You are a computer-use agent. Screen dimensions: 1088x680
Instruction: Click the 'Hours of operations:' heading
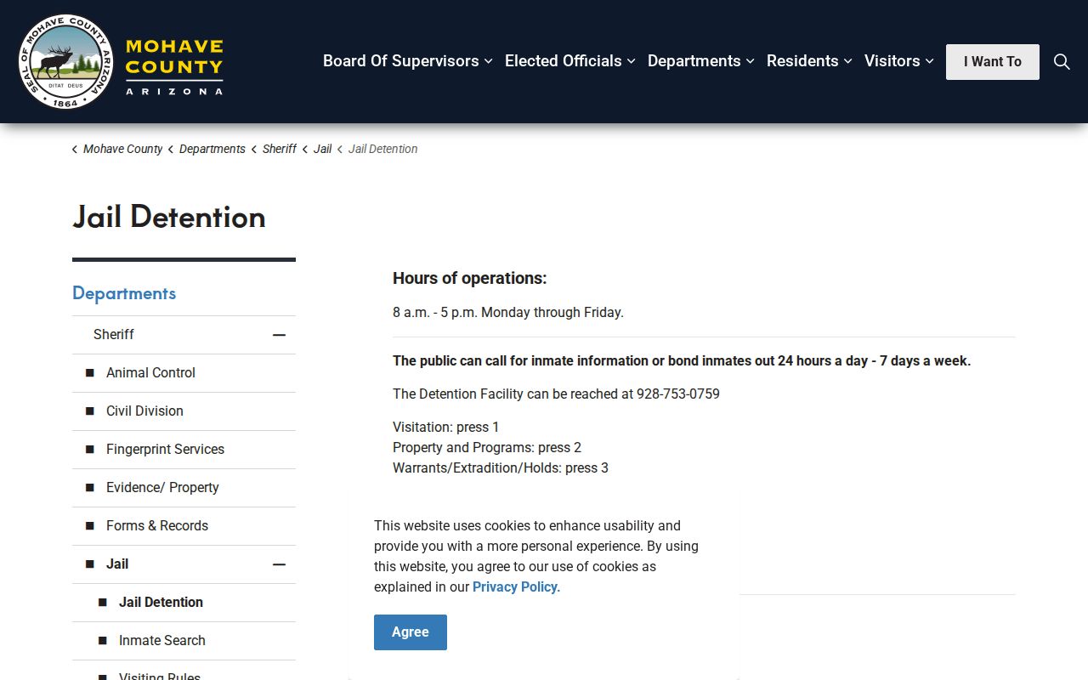pyautogui.click(x=470, y=279)
